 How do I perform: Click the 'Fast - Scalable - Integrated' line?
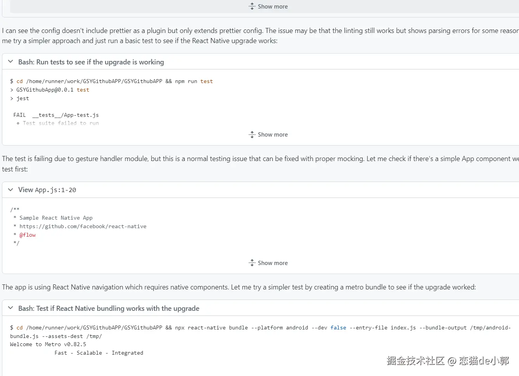point(99,353)
